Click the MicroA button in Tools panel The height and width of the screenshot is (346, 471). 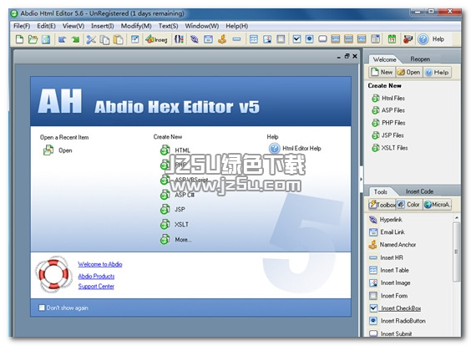[437, 205]
